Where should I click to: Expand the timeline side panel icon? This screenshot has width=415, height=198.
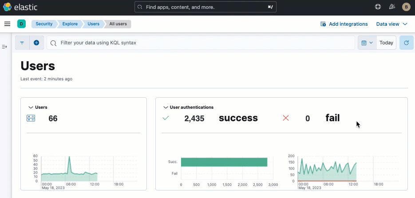[x=5, y=47]
